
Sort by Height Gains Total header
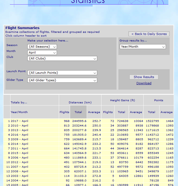pos(121,112)
